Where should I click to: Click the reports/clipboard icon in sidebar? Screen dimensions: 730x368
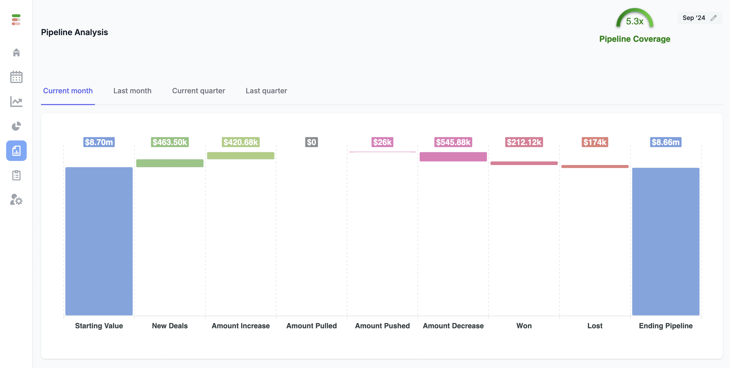click(x=16, y=175)
